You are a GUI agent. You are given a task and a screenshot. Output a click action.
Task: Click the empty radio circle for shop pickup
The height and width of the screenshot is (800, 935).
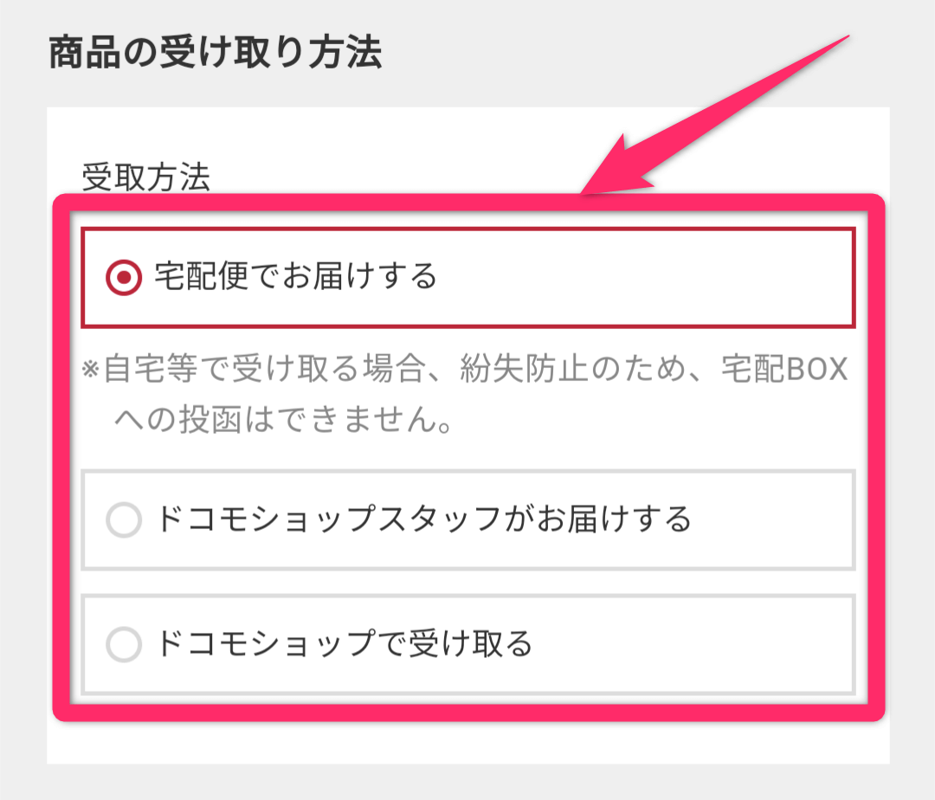[125, 645]
